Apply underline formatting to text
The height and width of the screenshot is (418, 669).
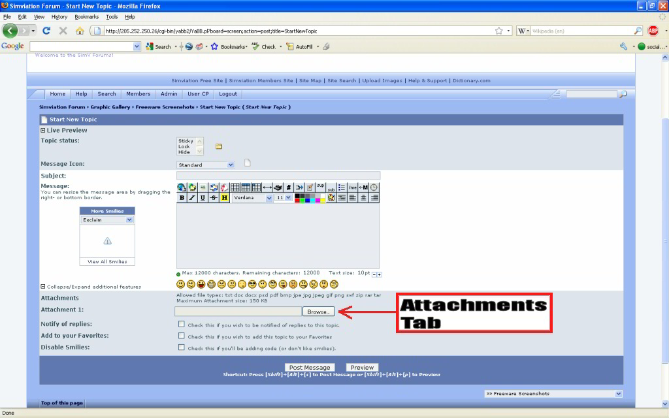pyautogui.click(x=203, y=198)
